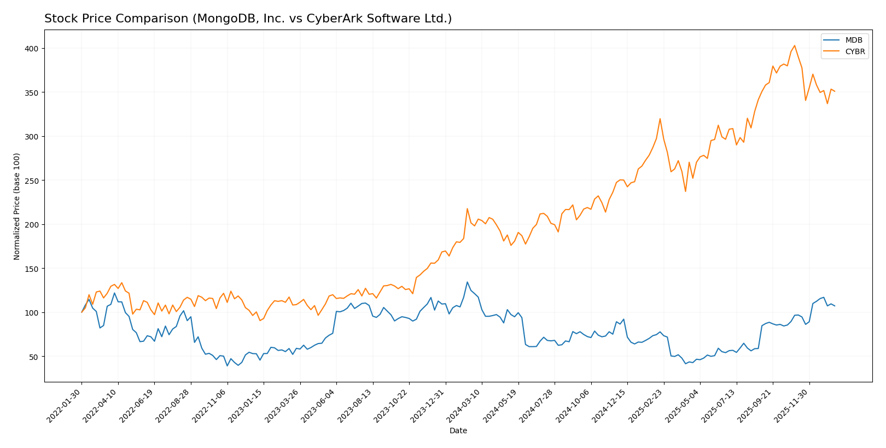Select the 2024-03-10 date tick label

tap(465, 405)
